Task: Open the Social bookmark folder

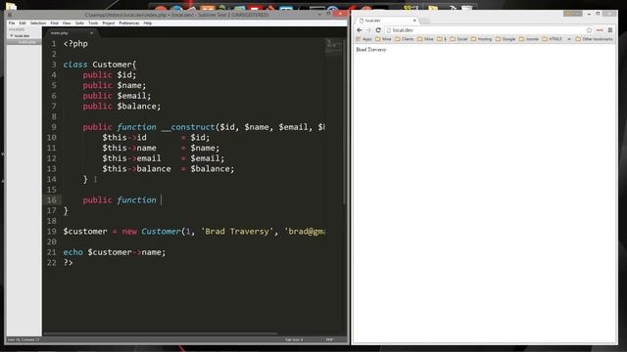Action: [x=458, y=39]
